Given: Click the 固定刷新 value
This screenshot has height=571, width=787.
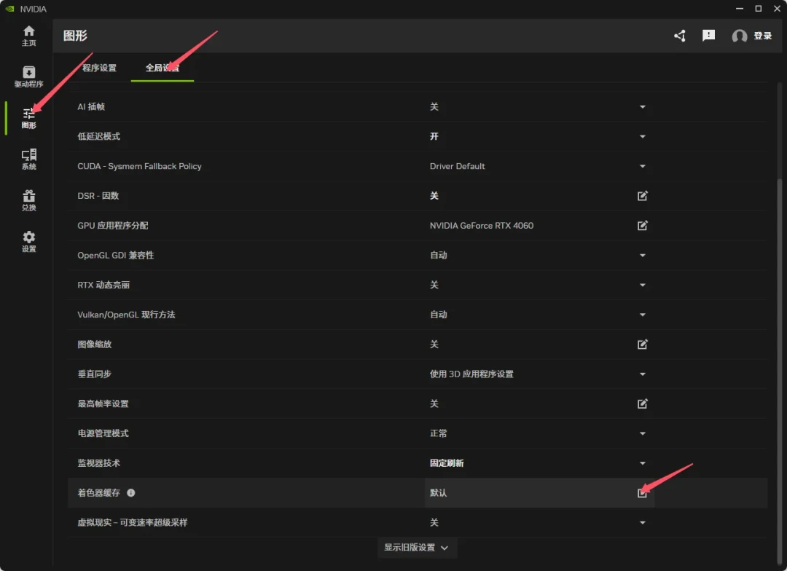Looking at the screenshot, I should point(447,463).
